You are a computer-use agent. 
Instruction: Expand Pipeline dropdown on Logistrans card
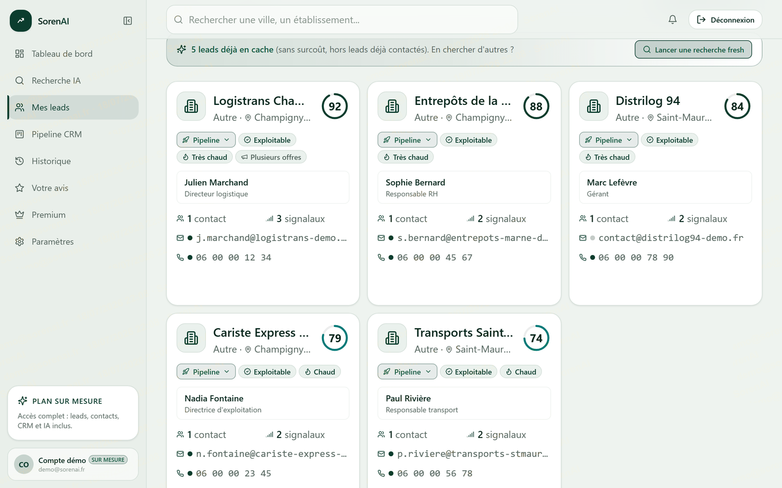(x=206, y=140)
